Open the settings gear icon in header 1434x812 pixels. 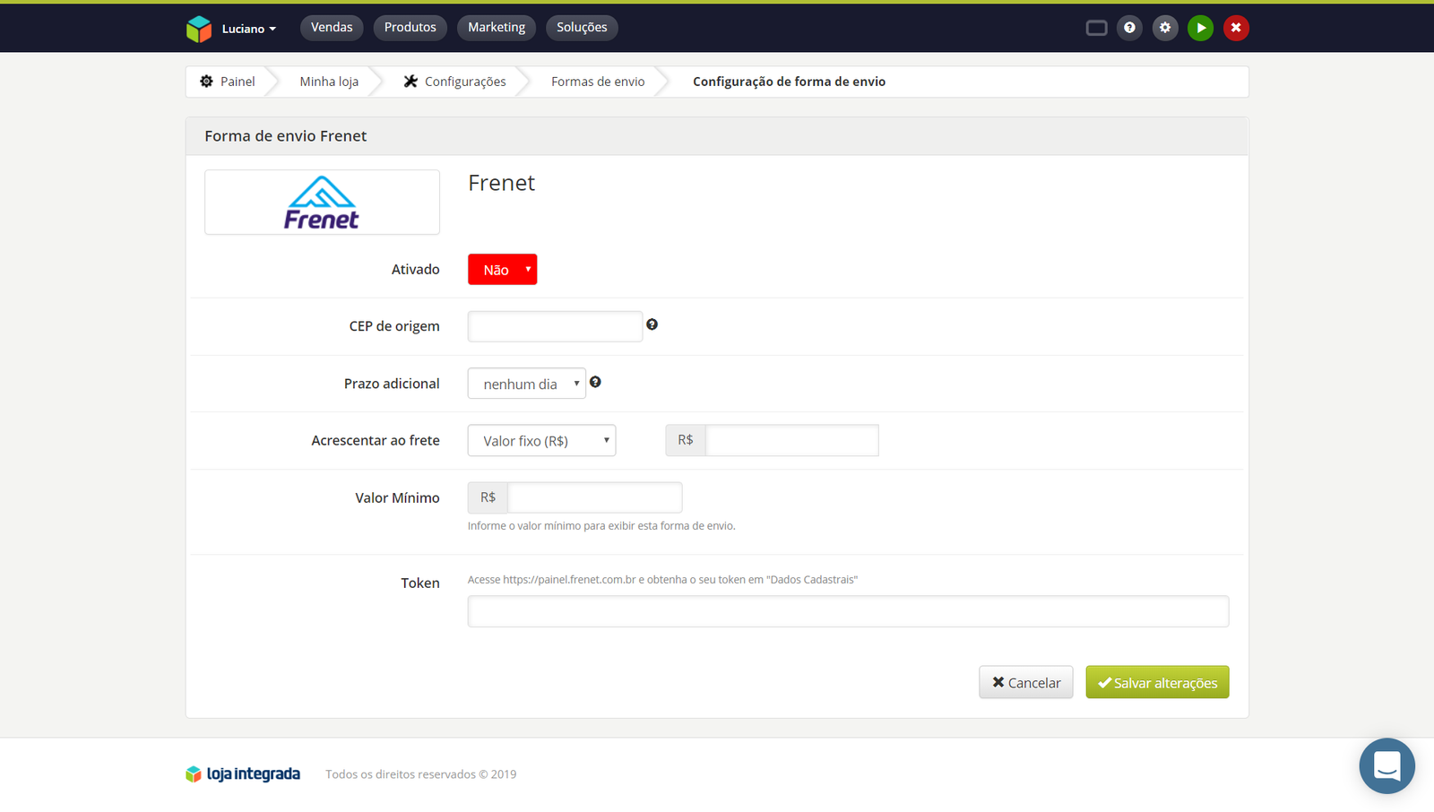coord(1165,28)
